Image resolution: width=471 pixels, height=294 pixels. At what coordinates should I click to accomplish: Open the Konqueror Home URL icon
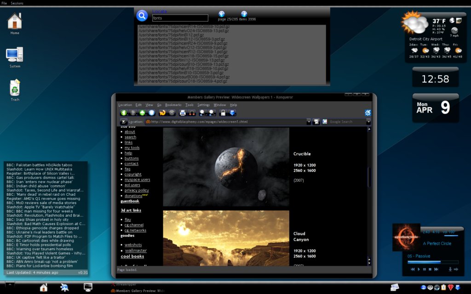coord(152,113)
